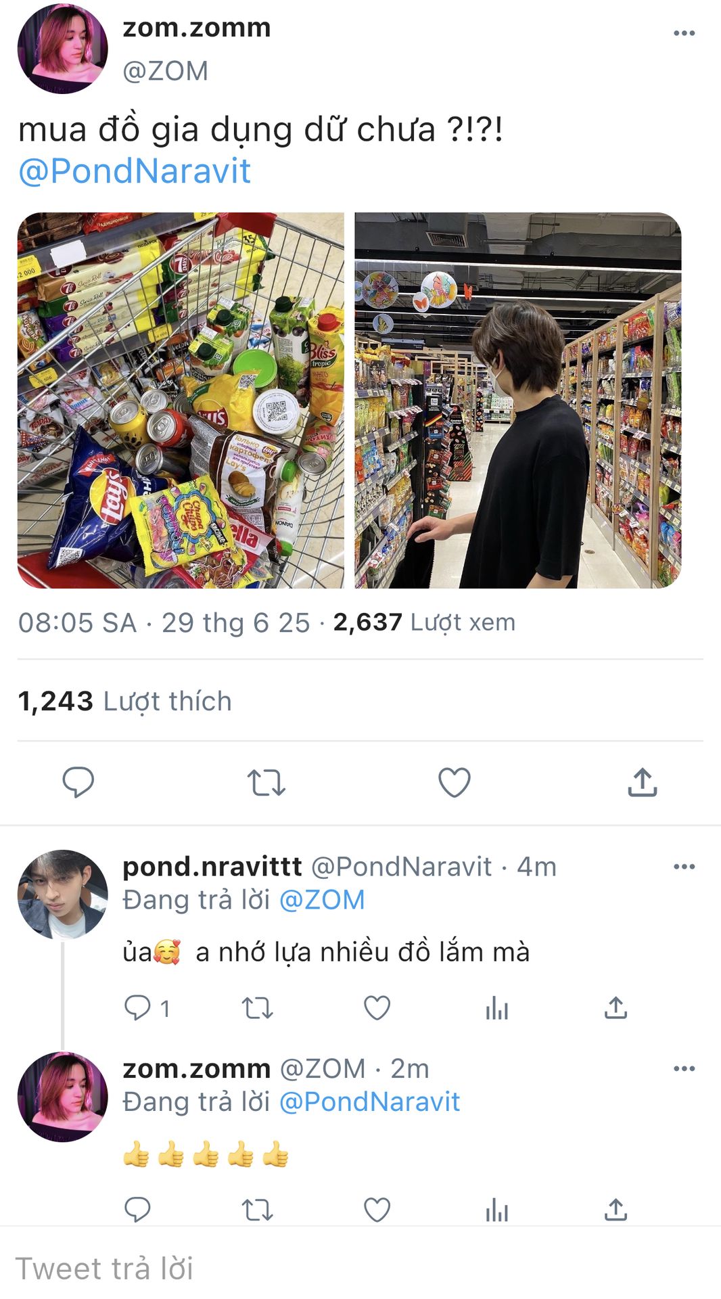Open @ZOM link in 'Đang trả lời'
This screenshot has width=721, height=1299.
[322, 900]
